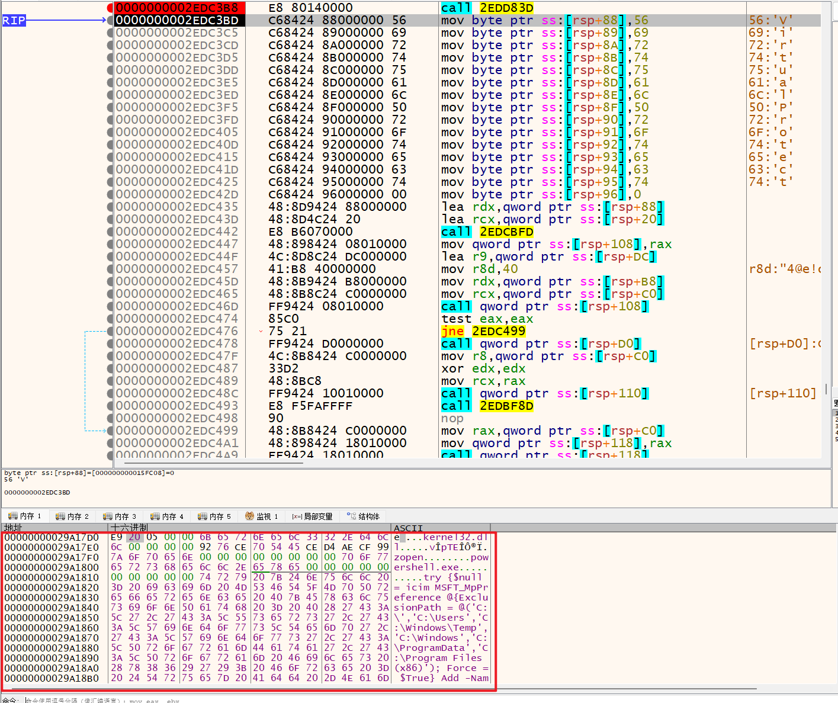
Task: Select the call 2EDCBFD instruction
Action: (487, 232)
